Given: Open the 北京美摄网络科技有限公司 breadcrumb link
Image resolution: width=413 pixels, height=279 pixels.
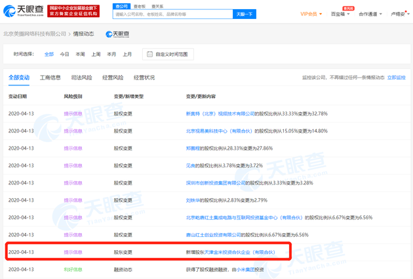Looking at the screenshot, I should (x=35, y=34).
